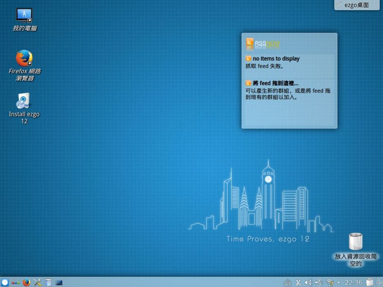Click the '抓取 feed 失敗。' message
383x287 pixels.
[x=264, y=66]
